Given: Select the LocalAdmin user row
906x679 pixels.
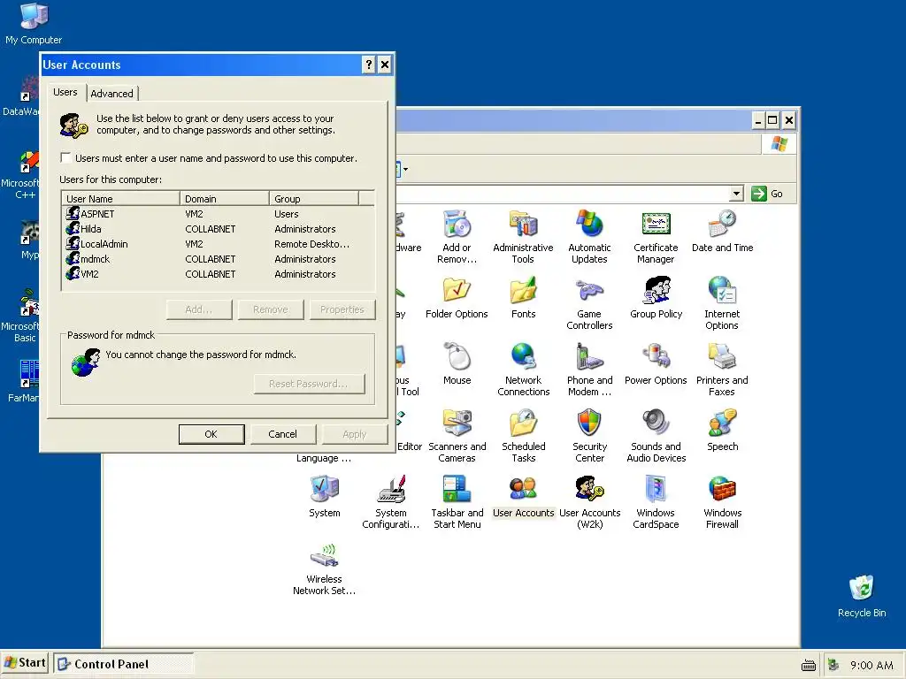Looking at the screenshot, I should [218, 244].
